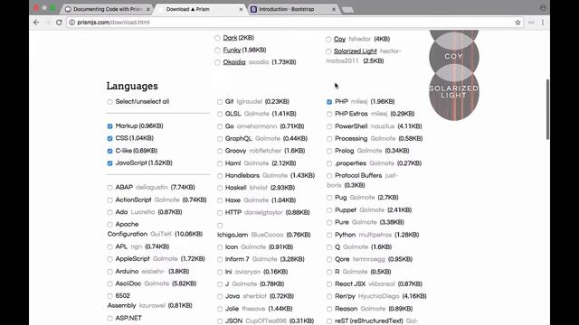This screenshot has width=579, height=325.
Task: Check the ABAP language checkbox
Action: click(109, 188)
